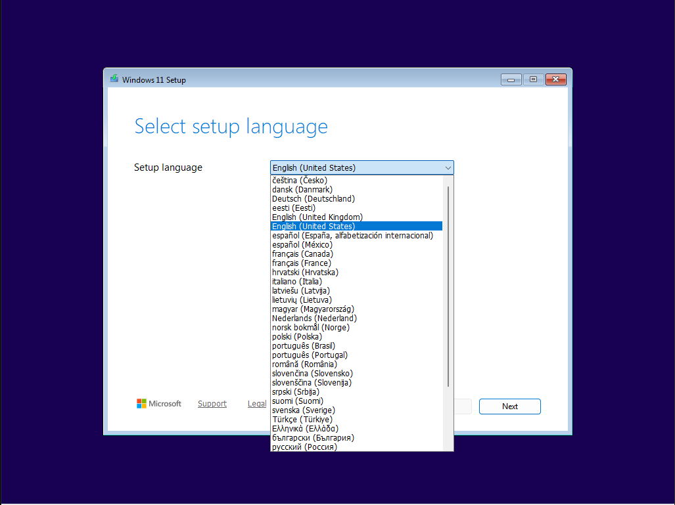675x505 pixels.
Task: Choose português (Portugal) language
Action: coord(356,355)
